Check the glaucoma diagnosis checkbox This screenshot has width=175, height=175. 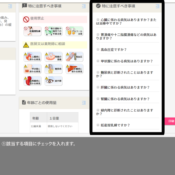(x=98, y=110)
